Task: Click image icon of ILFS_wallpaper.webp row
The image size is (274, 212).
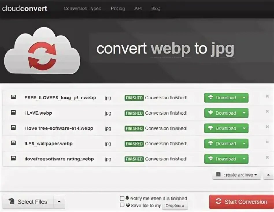Action: tap(14, 143)
